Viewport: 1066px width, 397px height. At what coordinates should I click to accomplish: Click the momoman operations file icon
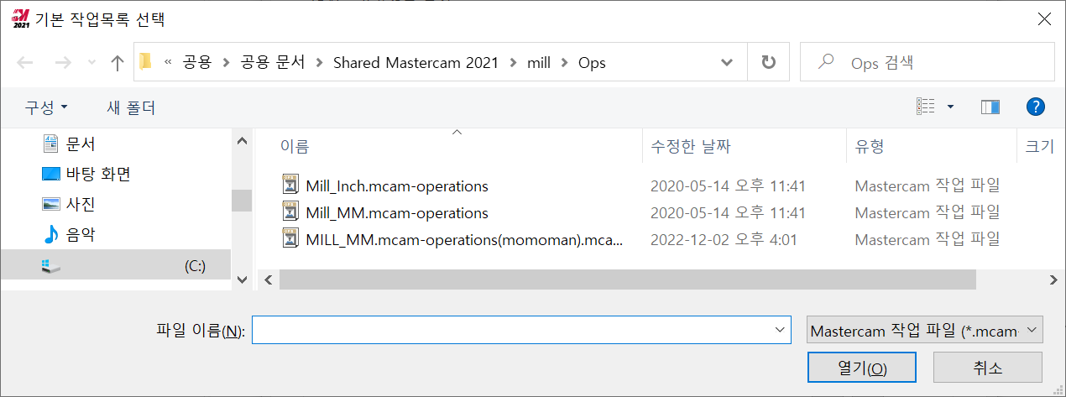(x=291, y=239)
